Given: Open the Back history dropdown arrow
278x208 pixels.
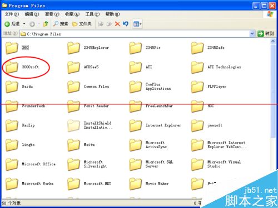Looking at the screenshot, I should (x=24, y=24).
